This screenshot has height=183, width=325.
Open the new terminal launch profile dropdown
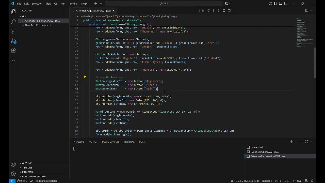pos(295,142)
